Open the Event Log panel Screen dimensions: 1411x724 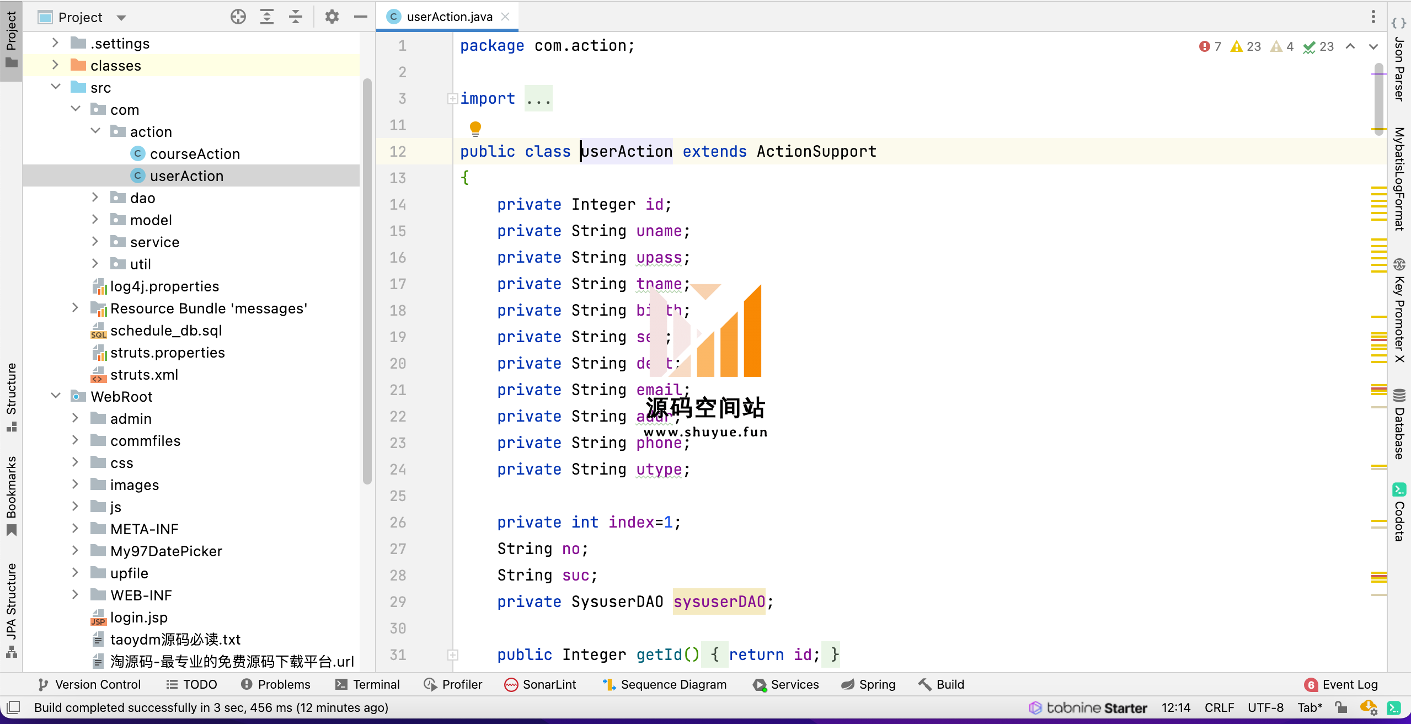1341,684
